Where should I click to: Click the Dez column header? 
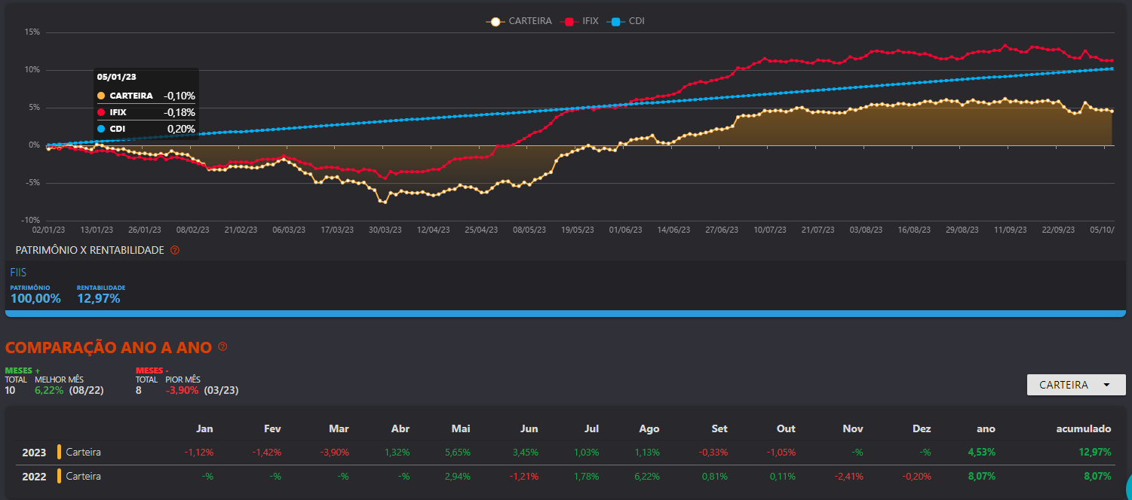922,428
